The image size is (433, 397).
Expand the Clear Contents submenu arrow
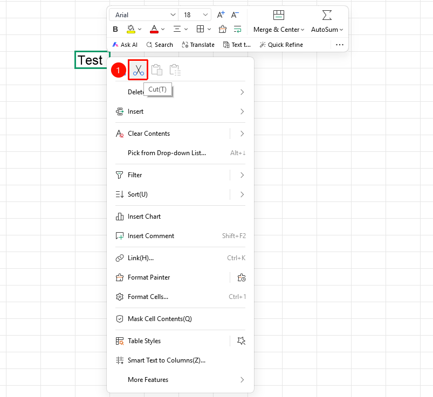(242, 134)
